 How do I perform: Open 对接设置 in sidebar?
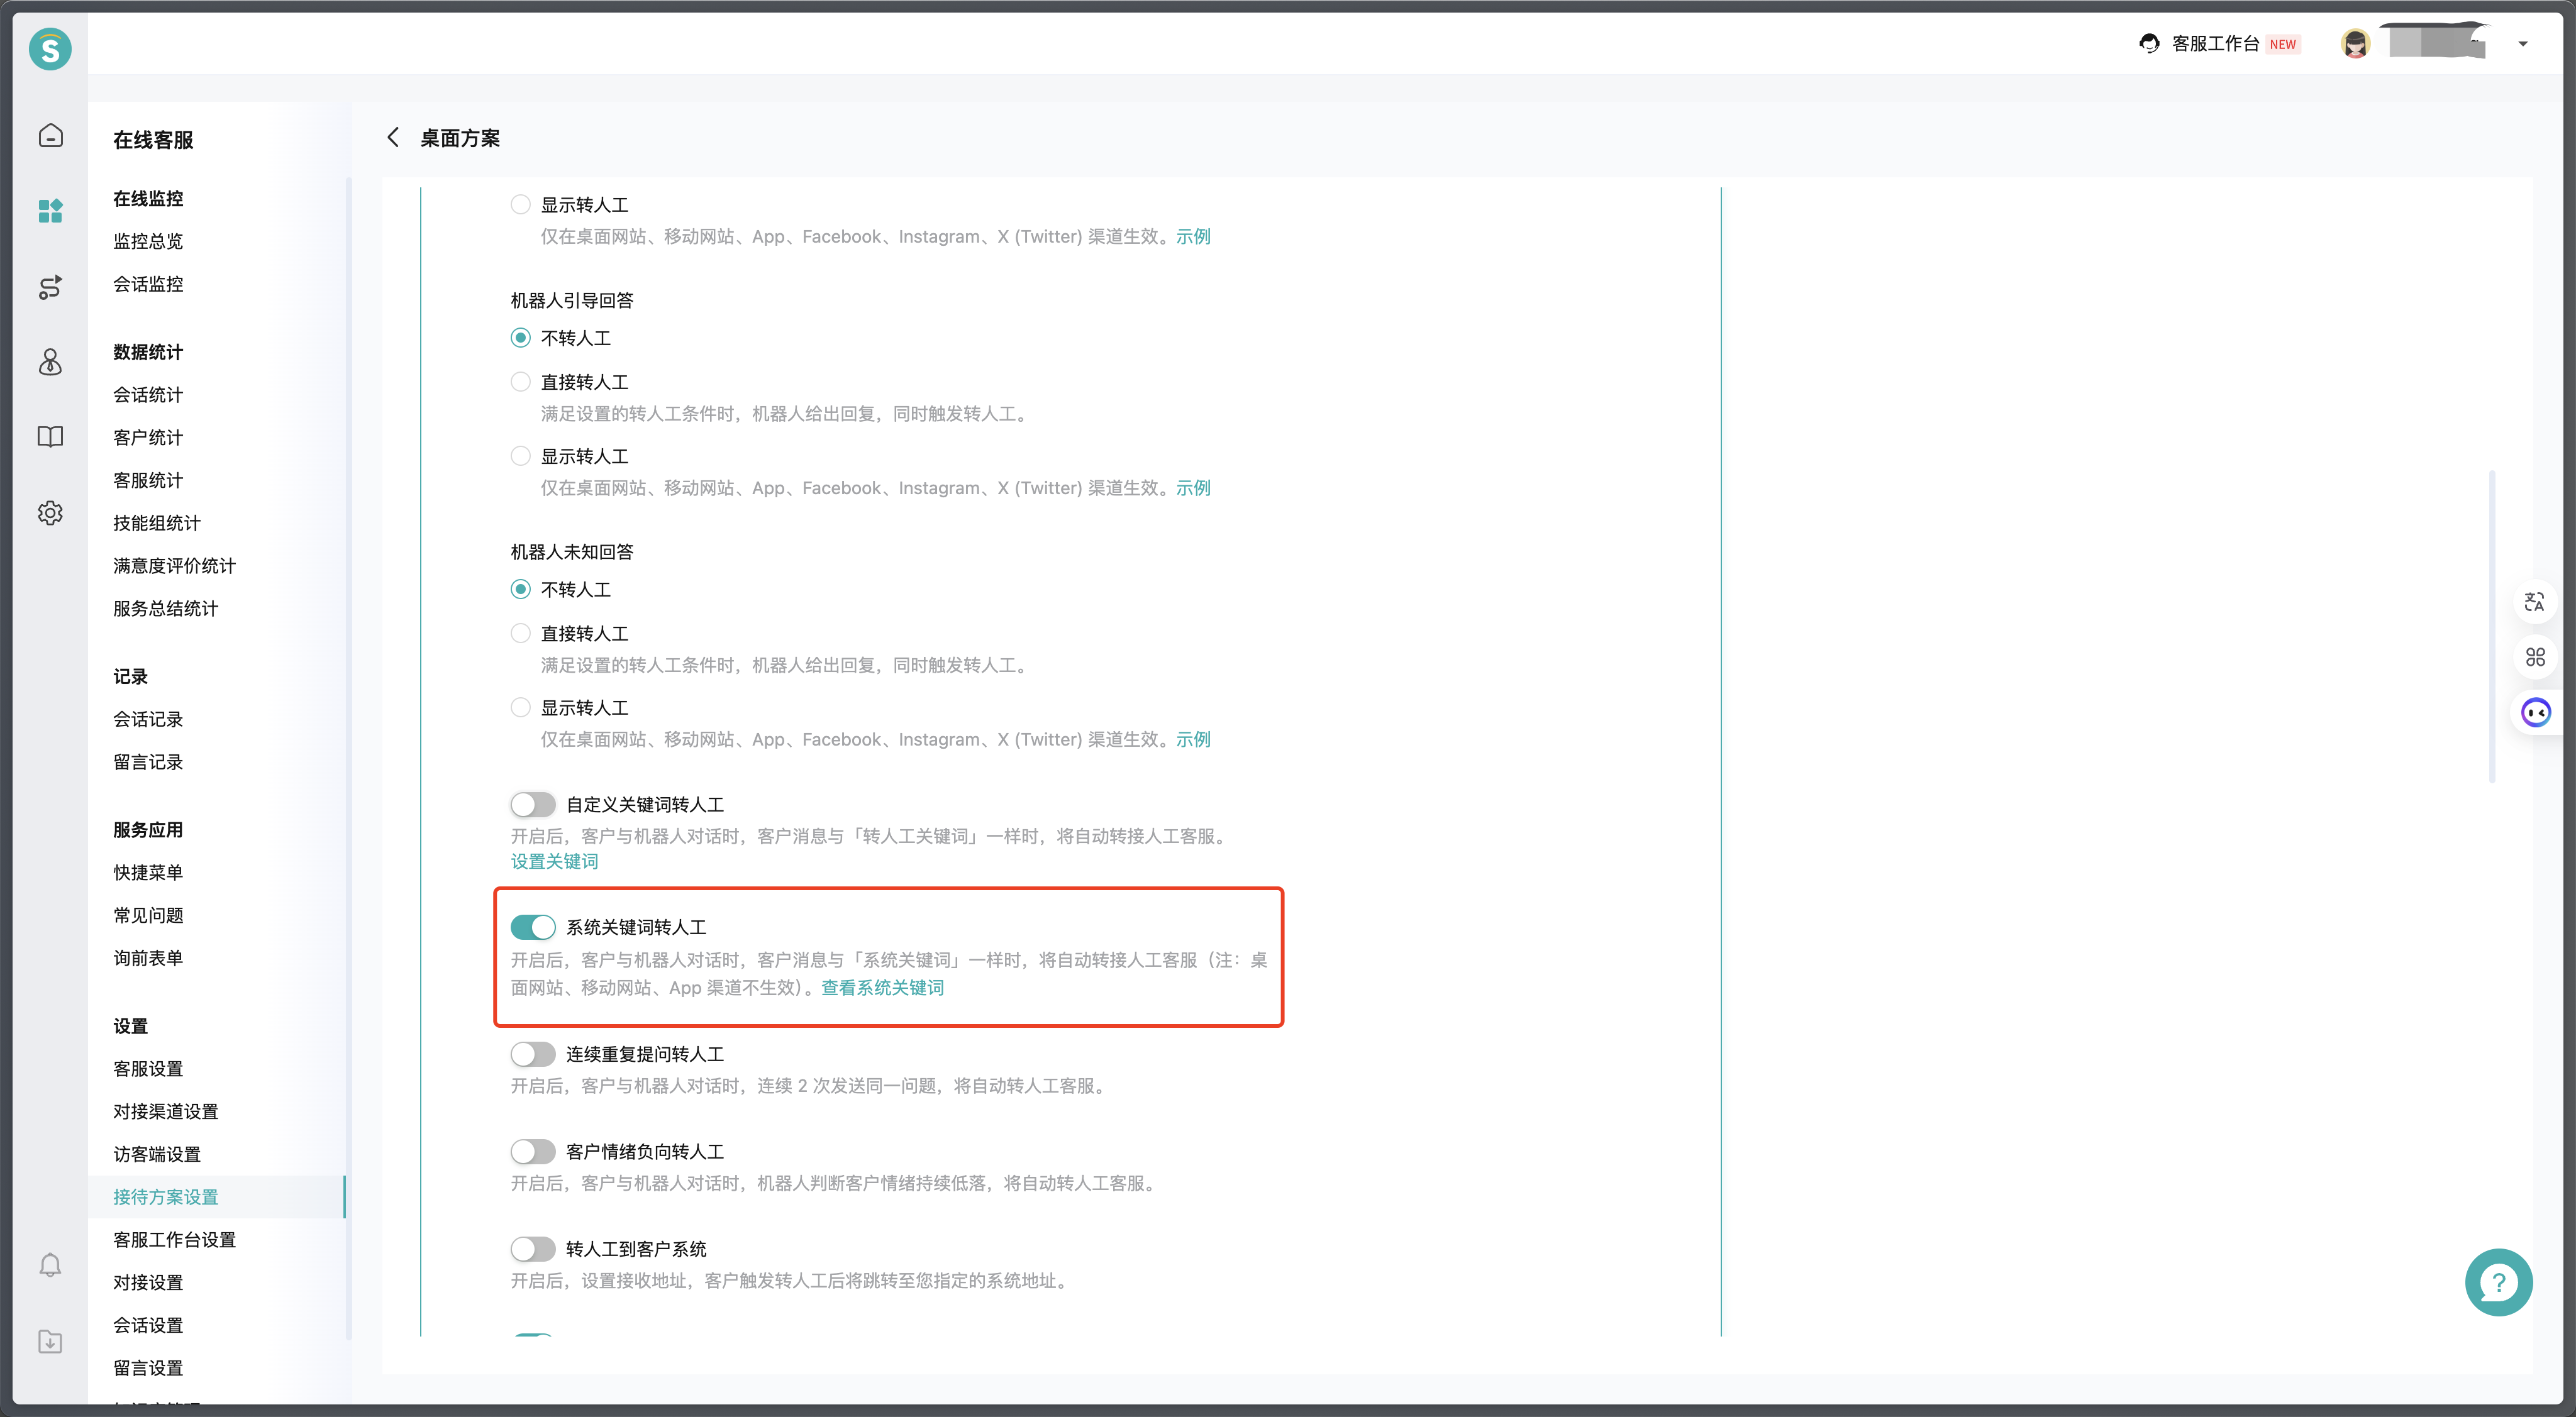148,1283
